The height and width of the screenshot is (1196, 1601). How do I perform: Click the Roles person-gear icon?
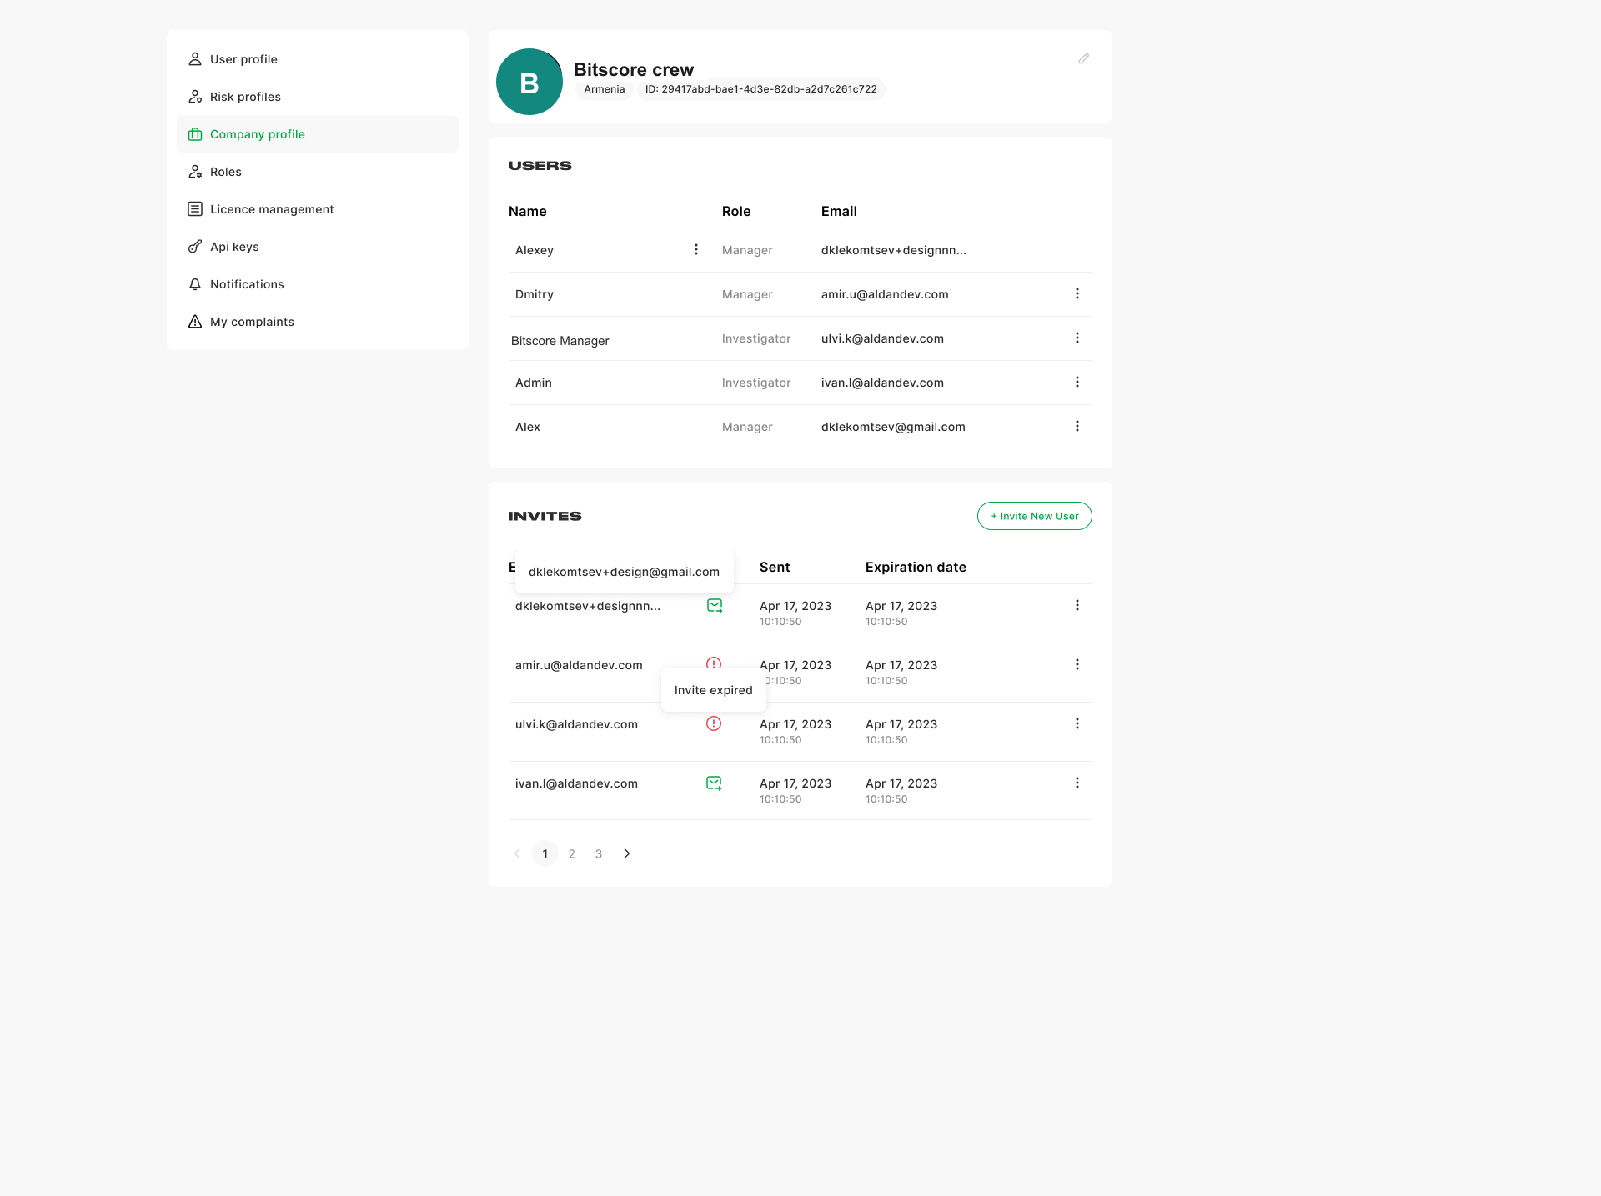(195, 172)
